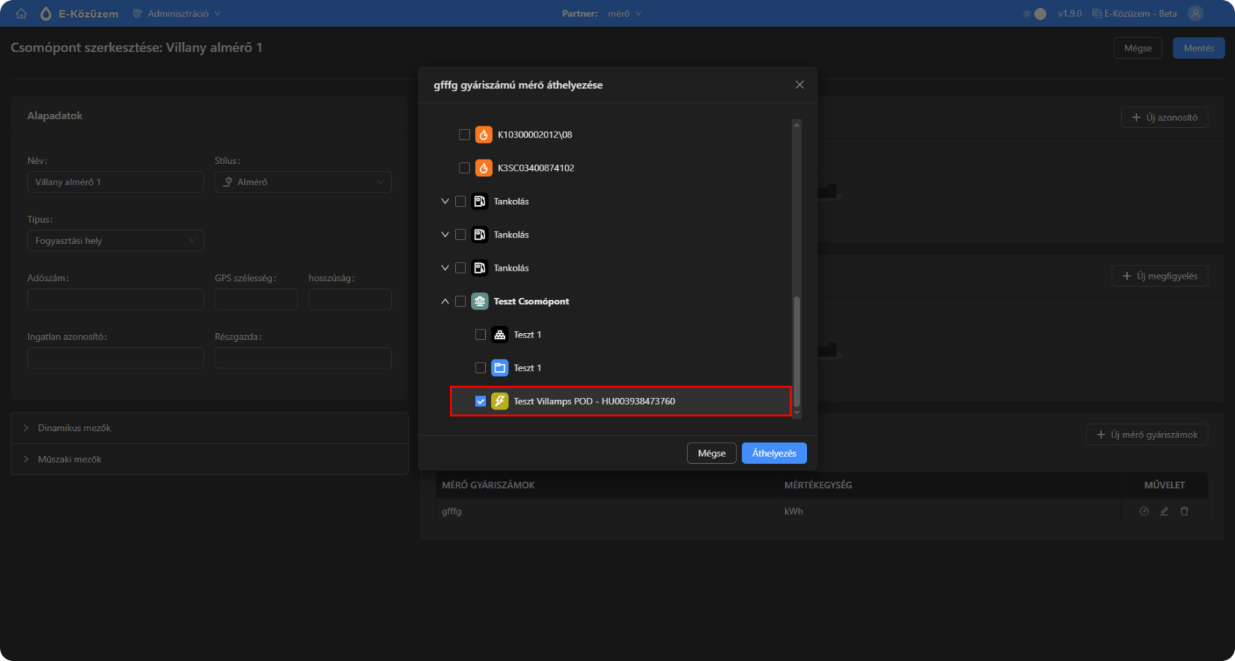Click the Teszt Csomópont node icon
The height and width of the screenshot is (661, 1235).
479,301
